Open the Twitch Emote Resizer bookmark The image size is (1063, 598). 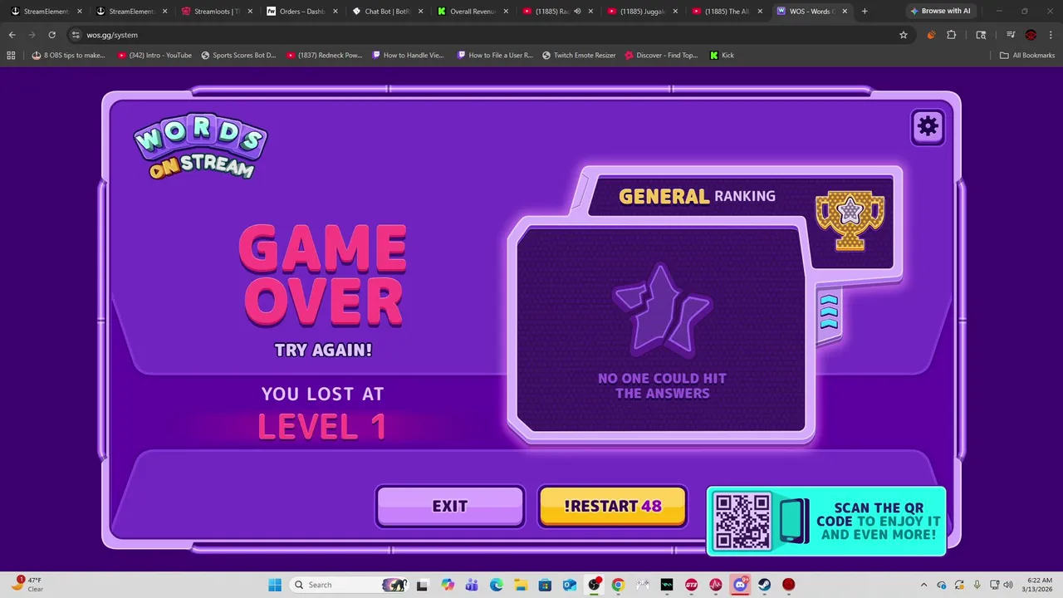[x=579, y=56]
